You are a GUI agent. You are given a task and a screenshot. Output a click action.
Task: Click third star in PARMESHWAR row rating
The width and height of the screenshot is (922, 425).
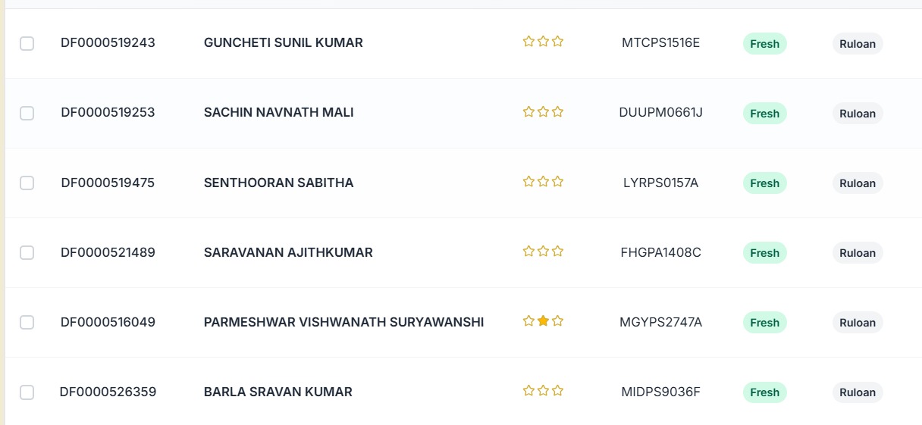(557, 320)
